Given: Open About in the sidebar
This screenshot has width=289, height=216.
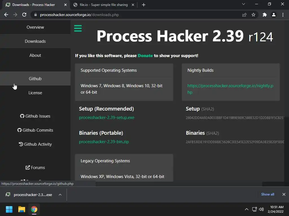Looking at the screenshot, I should pos(35,55).
